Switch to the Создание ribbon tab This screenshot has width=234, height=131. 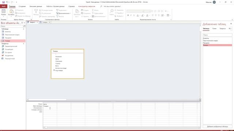pos(22,7)
